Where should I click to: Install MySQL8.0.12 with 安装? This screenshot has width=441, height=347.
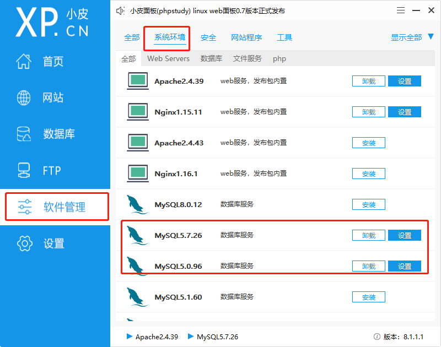[x=368, y=204]
